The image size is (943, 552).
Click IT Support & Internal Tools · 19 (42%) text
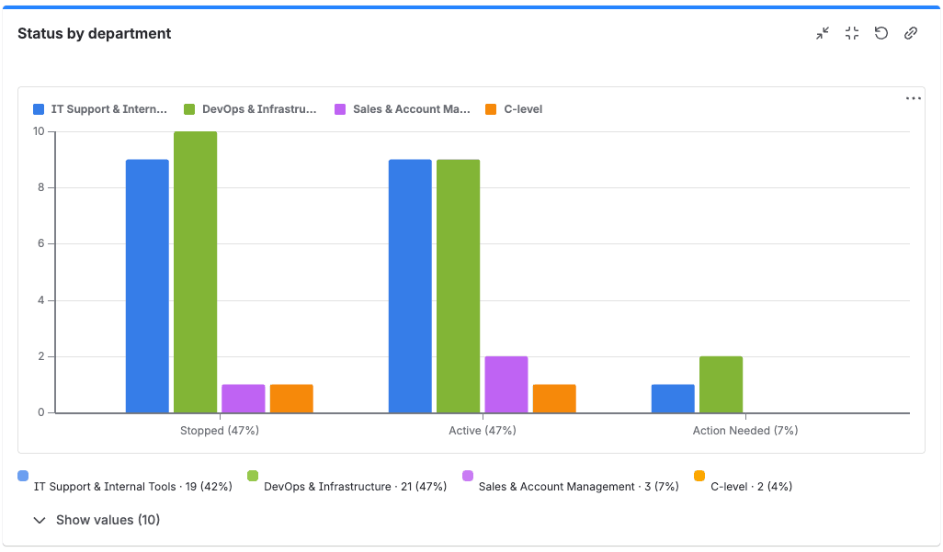pos(133,487)
